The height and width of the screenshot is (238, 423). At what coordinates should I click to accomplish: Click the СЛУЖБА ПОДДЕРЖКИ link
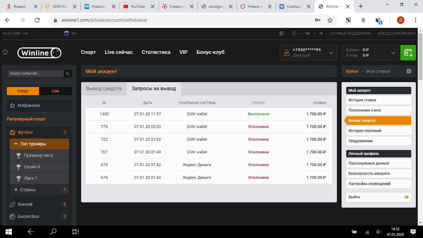point(350,33)
